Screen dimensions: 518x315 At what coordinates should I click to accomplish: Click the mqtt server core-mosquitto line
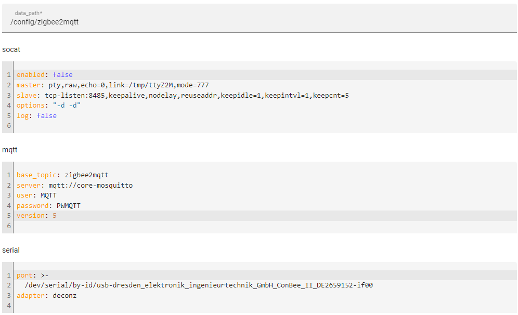265,185
